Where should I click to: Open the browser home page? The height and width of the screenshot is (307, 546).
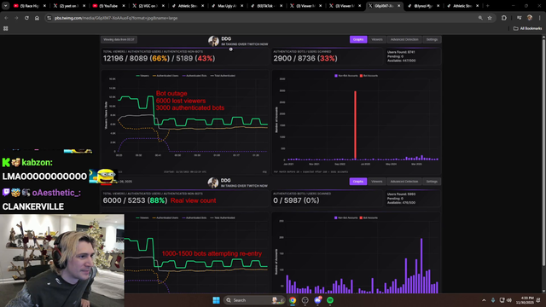click(x=37, y=18)
